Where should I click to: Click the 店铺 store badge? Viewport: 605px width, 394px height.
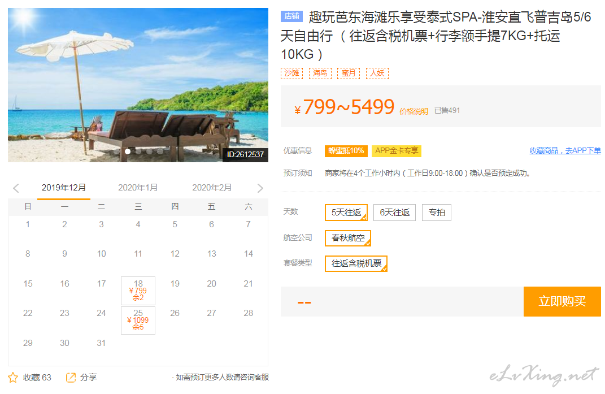point(291,16)
